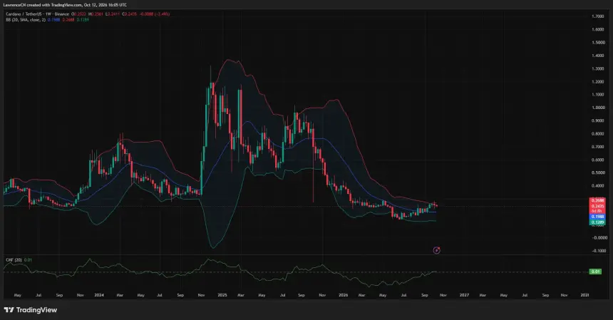Viewport: 613px width, 320px height.
Task: Click the TradingView logo at bottom left
Action: click(x=31, y=310)
